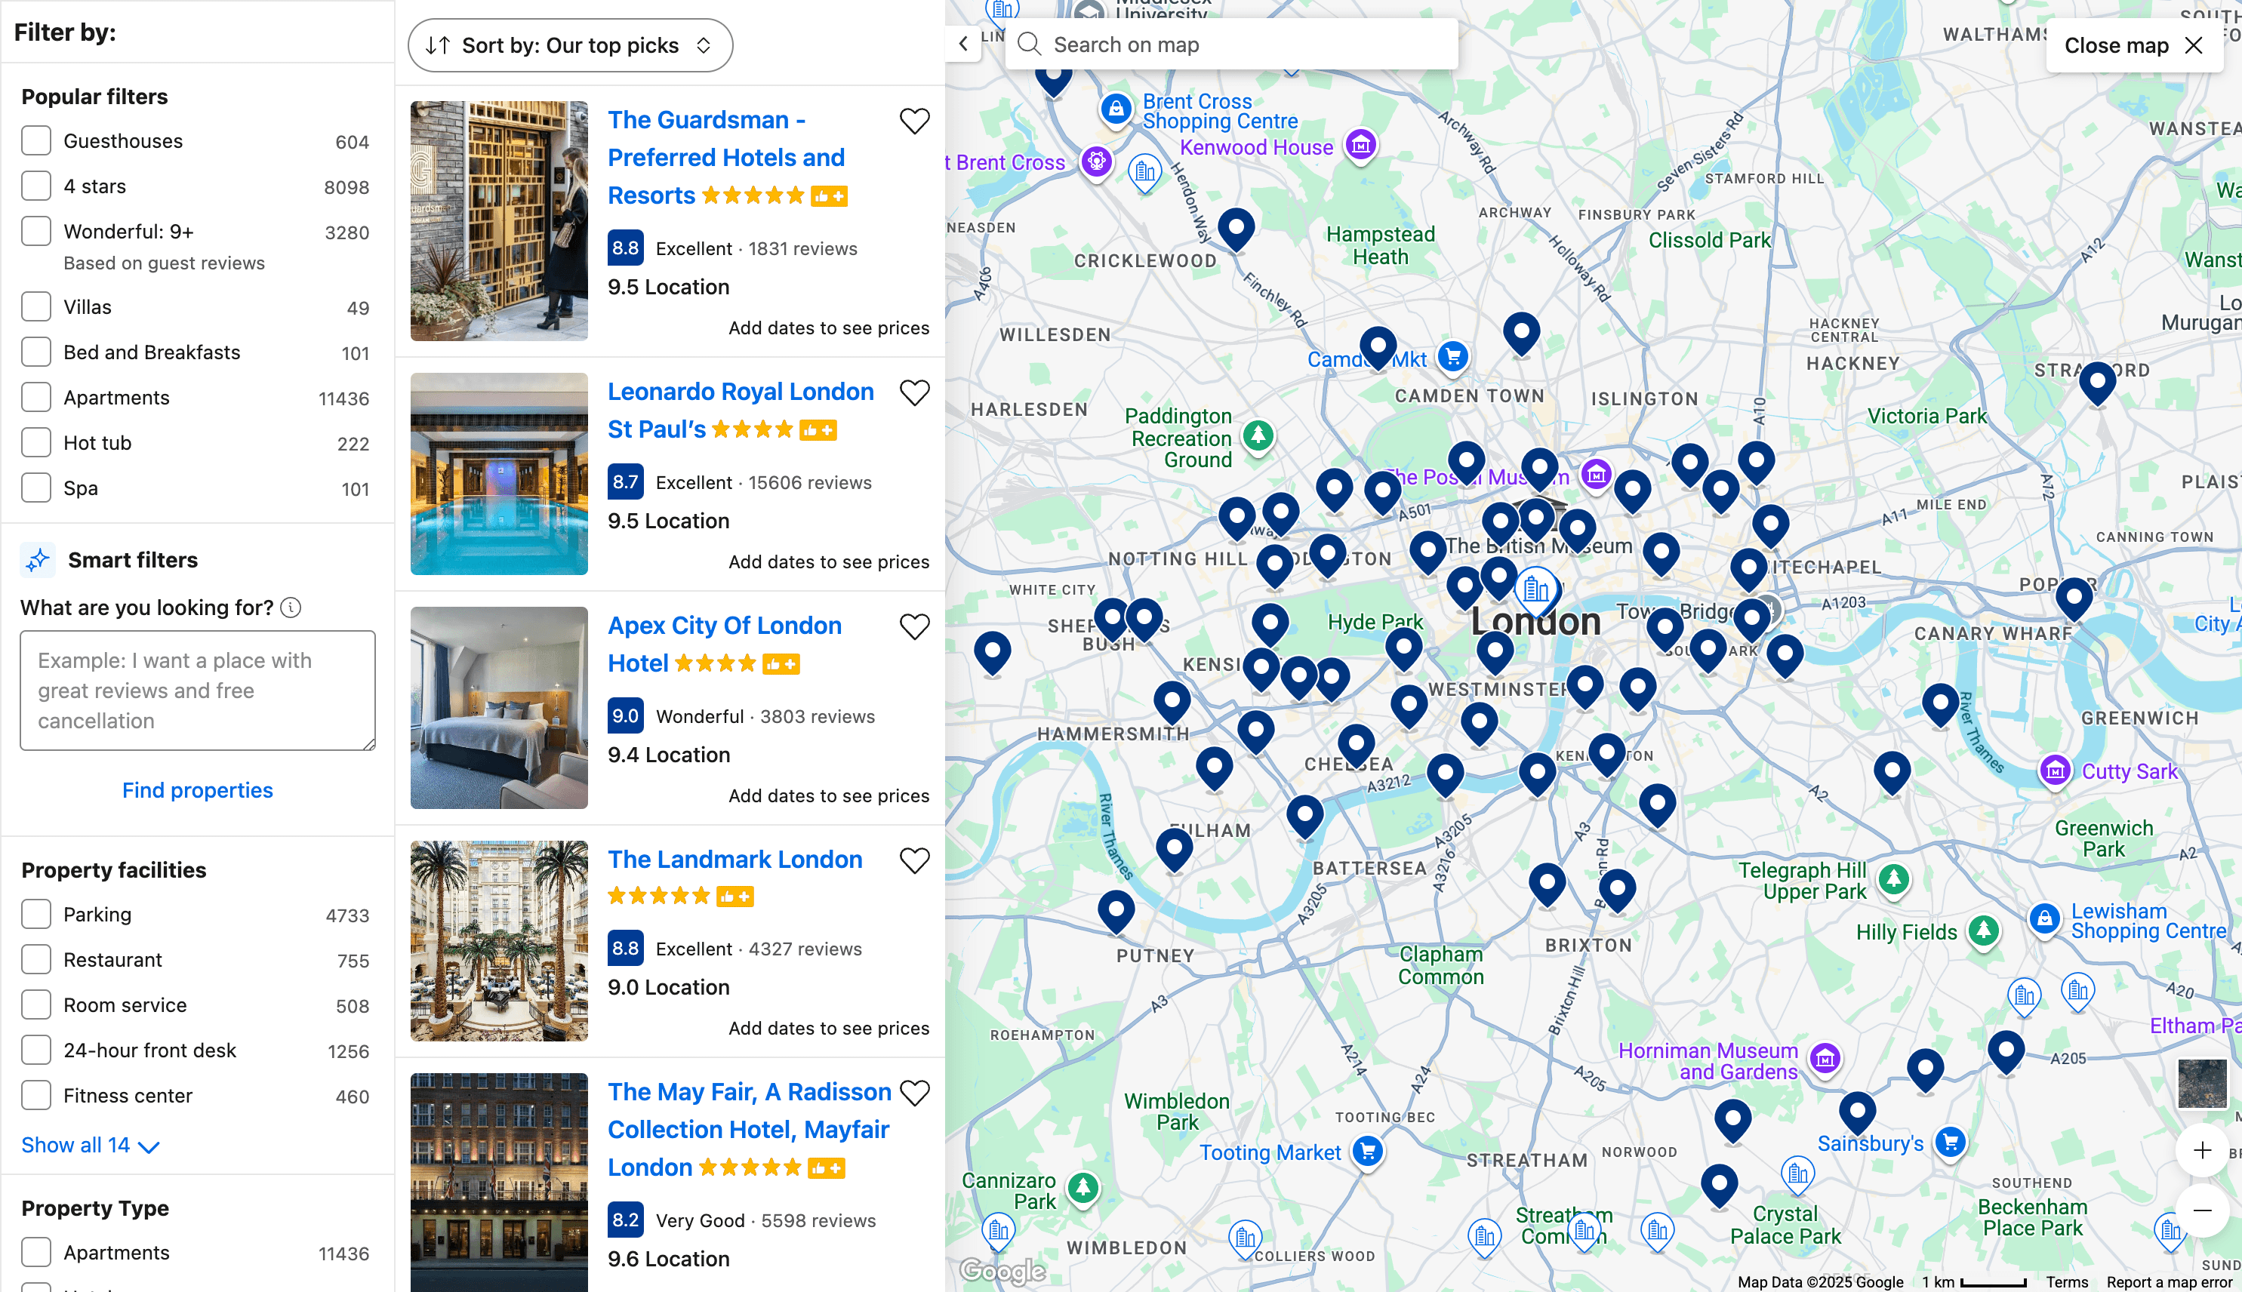Favorite Apex City Of London Hotel

tap(914, 626)
